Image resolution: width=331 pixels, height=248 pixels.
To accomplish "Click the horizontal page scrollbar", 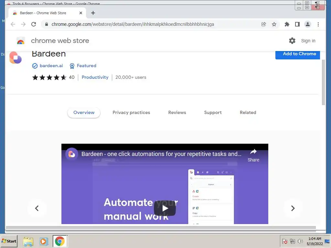I will (x=161, y=228).
